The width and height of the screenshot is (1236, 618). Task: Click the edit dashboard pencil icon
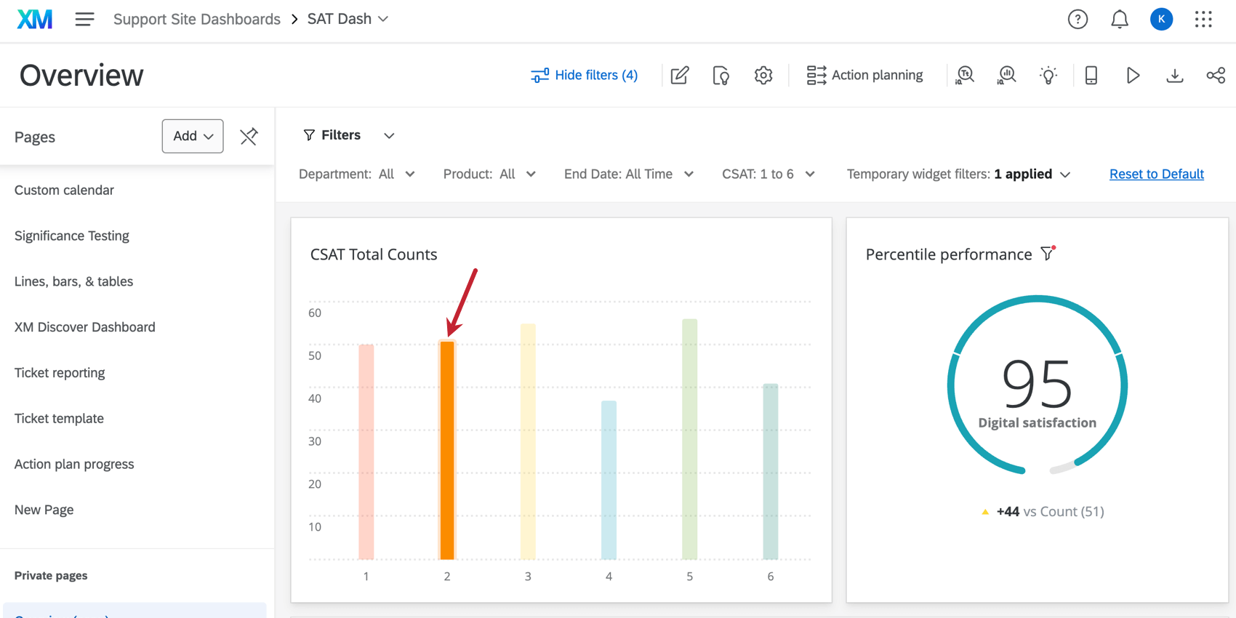[x=679, y=76]
